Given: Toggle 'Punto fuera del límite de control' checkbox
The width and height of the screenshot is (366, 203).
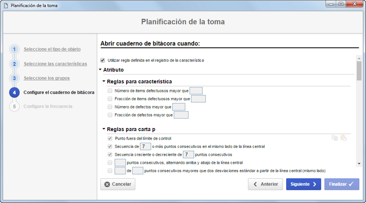Looking at the screenshot, I should coord(110,138).
